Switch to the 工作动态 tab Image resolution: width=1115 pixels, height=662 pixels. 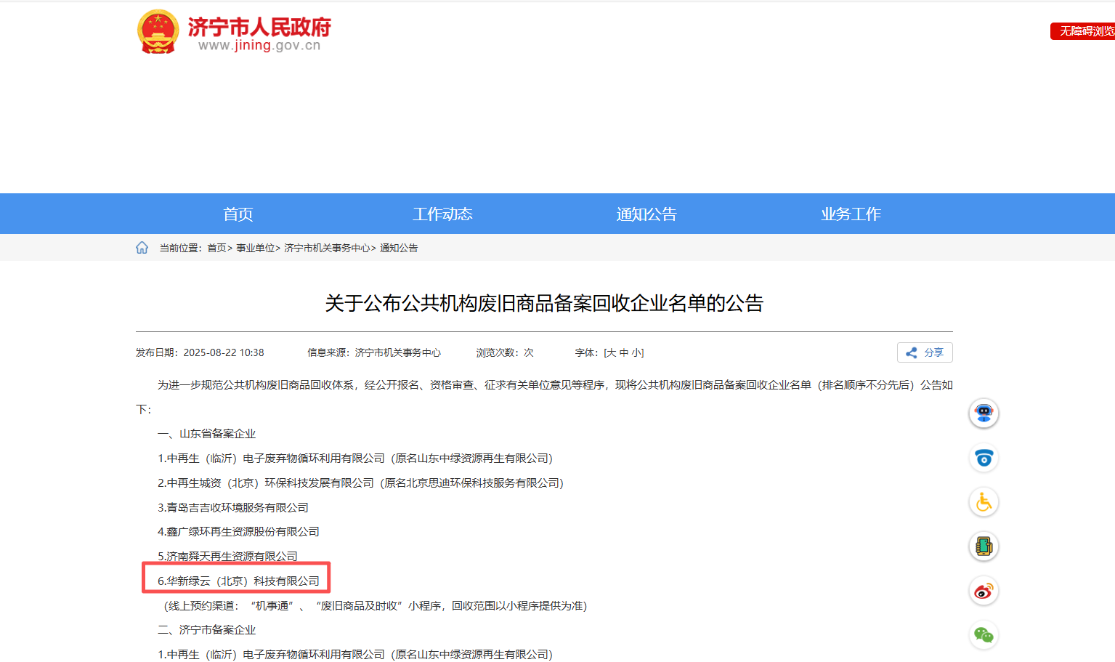click(442, 213)
